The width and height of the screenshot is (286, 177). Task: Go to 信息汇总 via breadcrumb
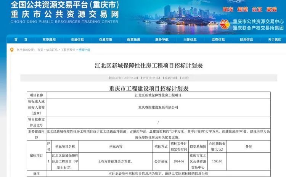click(52, 50)
